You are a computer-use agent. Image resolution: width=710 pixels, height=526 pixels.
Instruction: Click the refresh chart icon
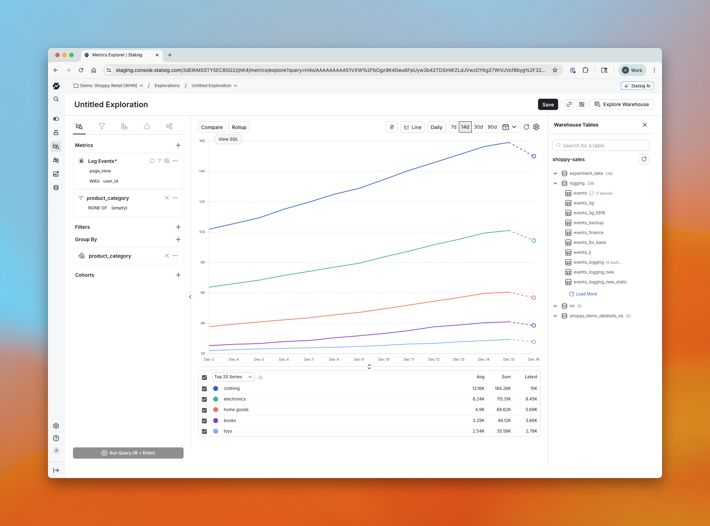tap(526, 127)
